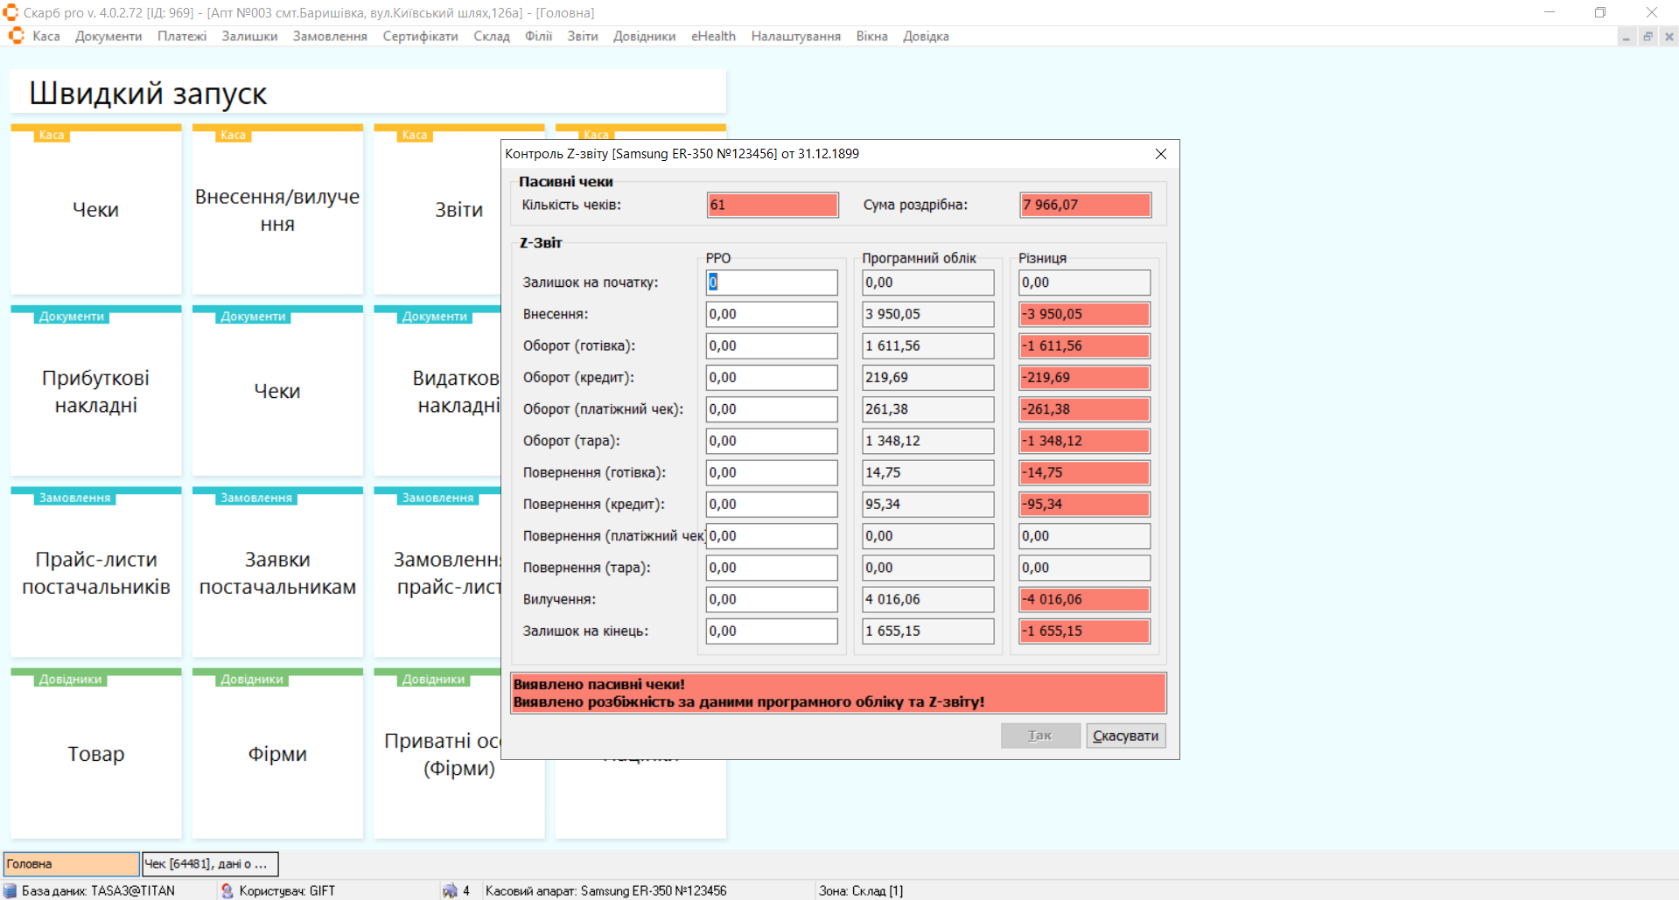
Task: Open the Товар directory tile
Action: [x=96, y=753]
